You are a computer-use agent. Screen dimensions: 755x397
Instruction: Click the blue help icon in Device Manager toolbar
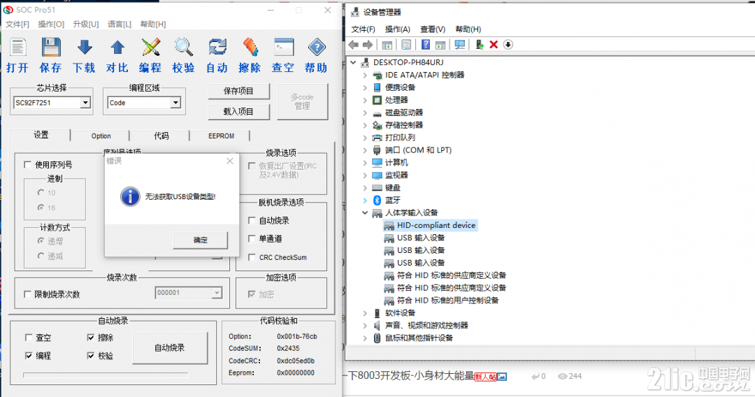click(x=426, y=45)
